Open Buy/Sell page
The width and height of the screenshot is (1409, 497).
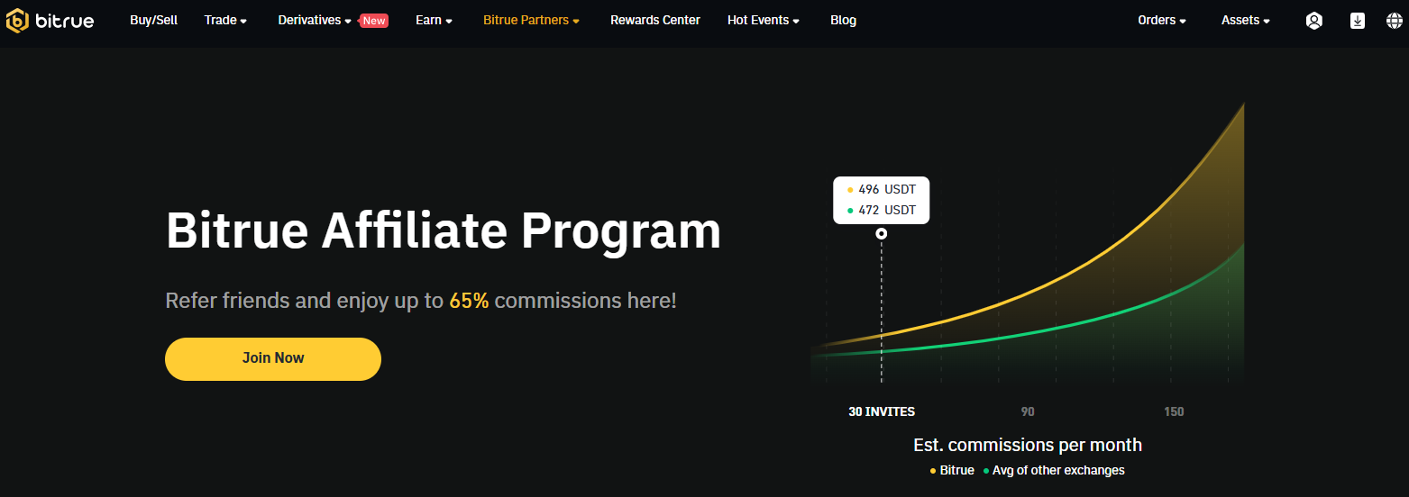coord(154,20)
